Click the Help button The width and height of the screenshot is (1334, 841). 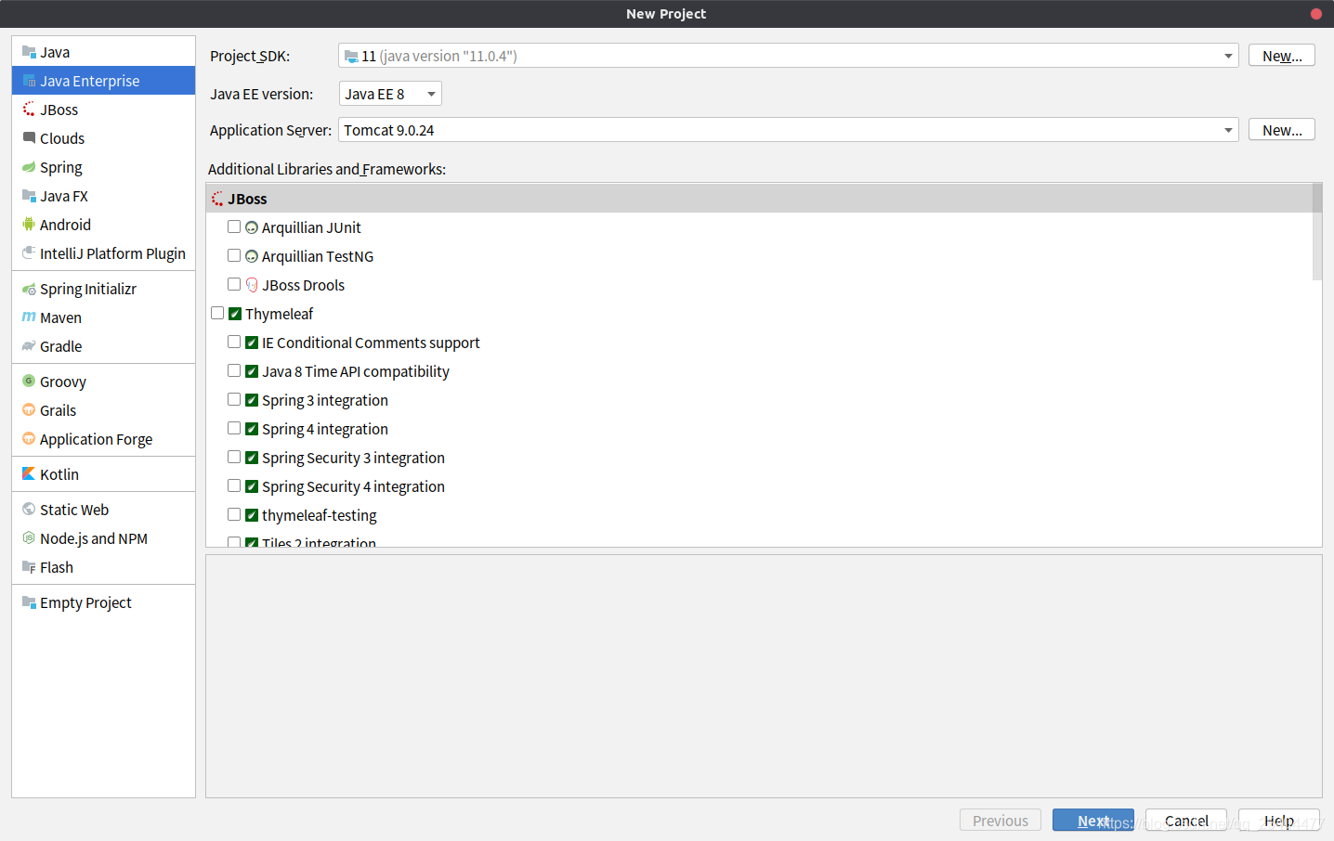coord(1279,821)
